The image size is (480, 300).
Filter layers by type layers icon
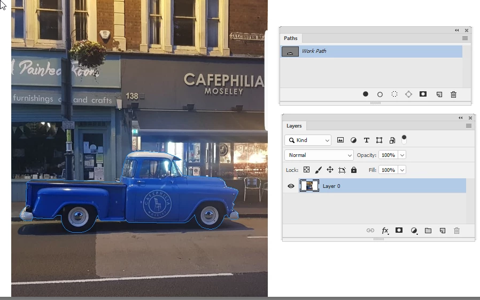tap(367, 140)
